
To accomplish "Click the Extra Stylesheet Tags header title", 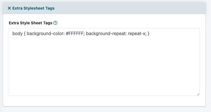I will [x=33, y=8].
